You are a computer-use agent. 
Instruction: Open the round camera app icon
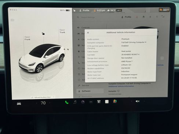tap(83, 102)
